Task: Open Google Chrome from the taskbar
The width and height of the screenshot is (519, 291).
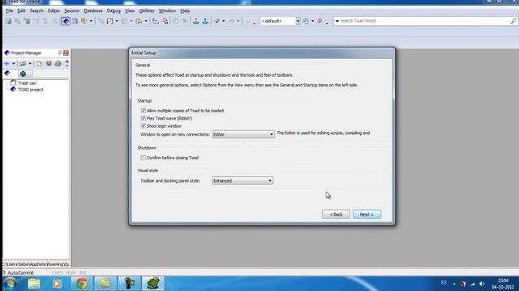Action: click(x=82, y=284)
